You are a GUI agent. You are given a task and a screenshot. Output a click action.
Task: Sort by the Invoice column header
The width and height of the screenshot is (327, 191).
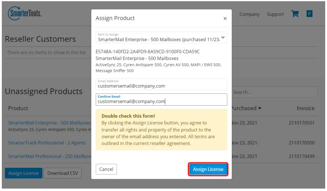point(305,108)
